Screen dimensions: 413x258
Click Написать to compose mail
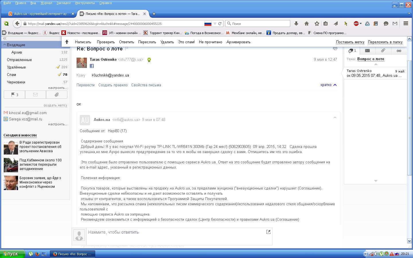(x=83, y=42)
